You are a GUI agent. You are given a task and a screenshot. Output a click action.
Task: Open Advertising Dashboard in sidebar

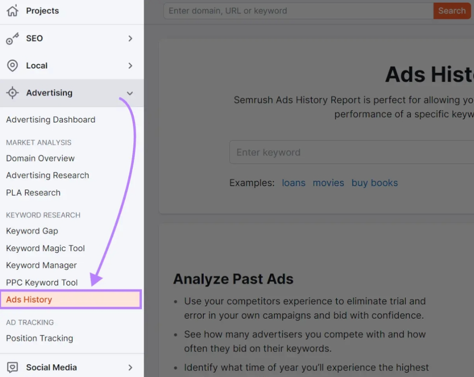tap(50, 120)
